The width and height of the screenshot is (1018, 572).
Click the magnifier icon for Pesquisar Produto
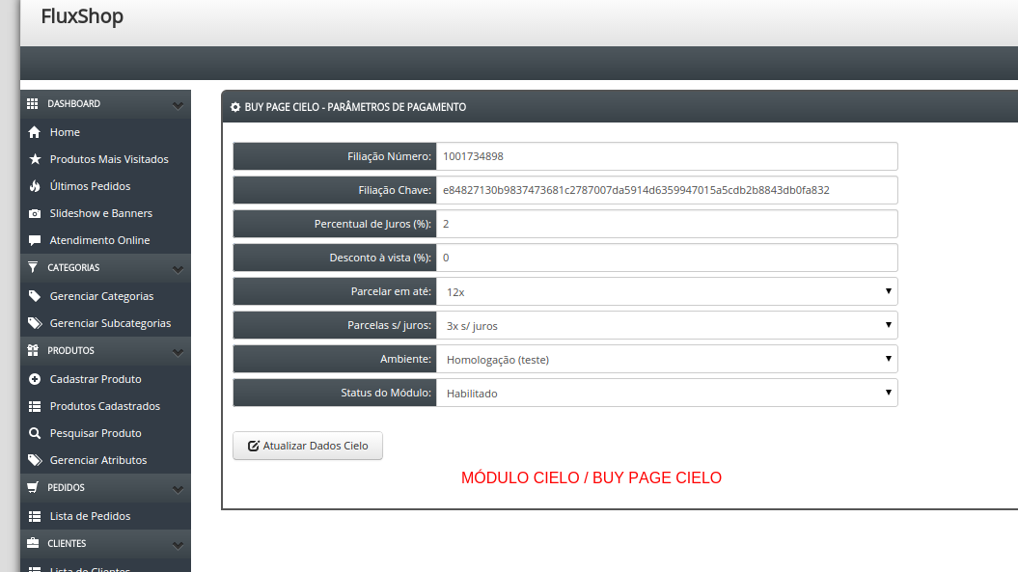click(35, 433)
